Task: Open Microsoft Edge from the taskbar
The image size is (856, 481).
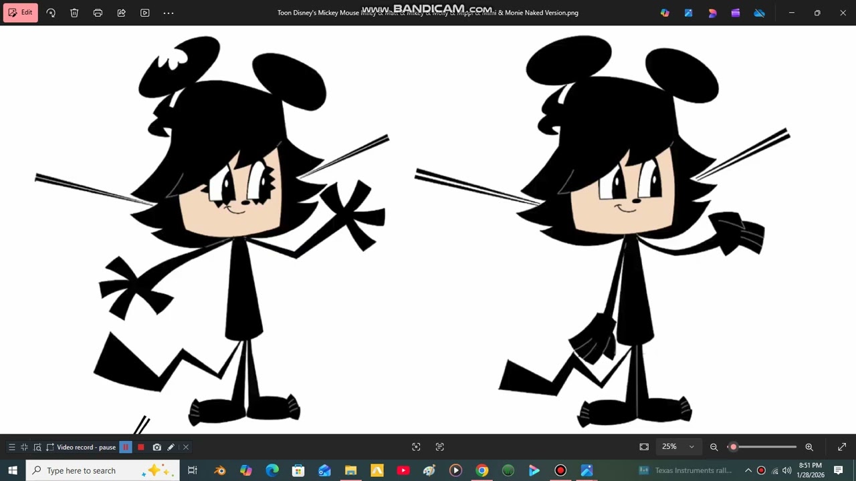Action: [272, 470]
